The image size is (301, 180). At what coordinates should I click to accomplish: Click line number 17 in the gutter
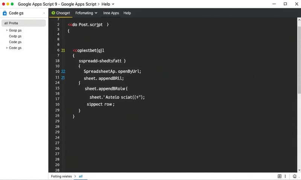(x=58, y=99)
